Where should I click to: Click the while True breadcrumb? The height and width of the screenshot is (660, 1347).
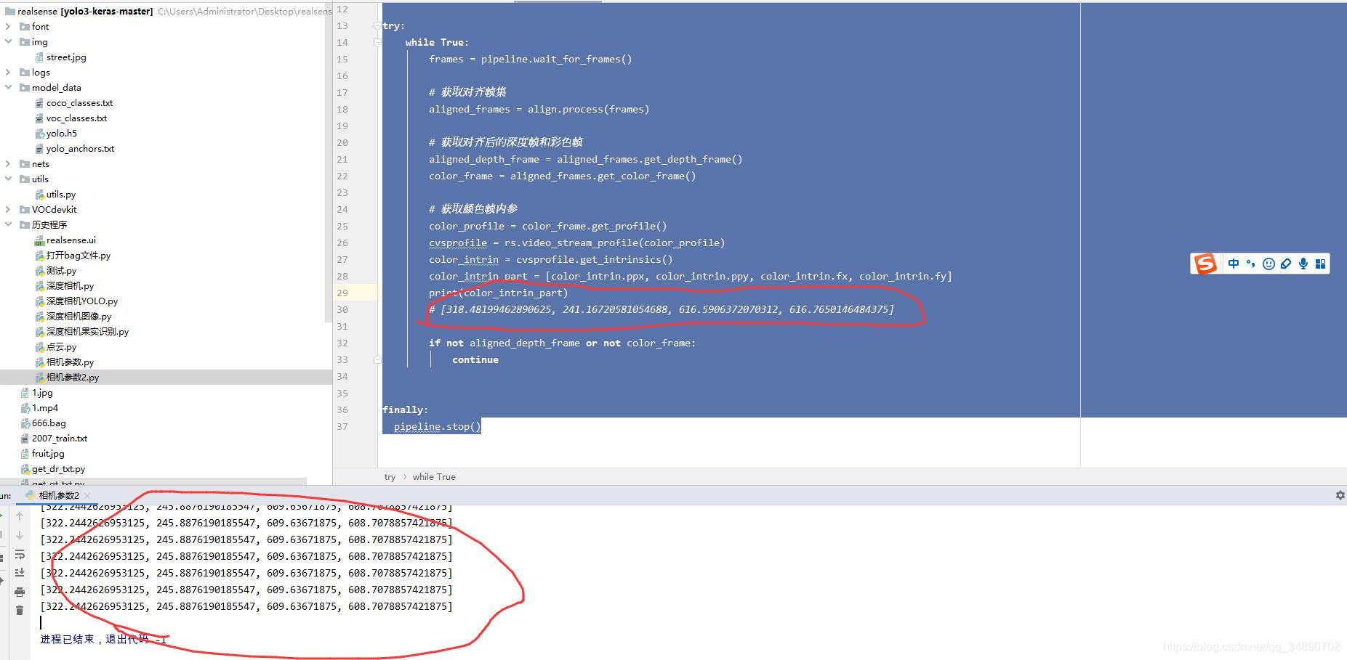point(434,477)
